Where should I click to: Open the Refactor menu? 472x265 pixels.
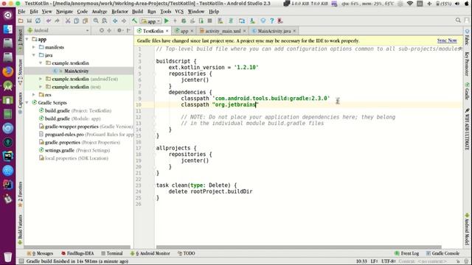[119, 12]
